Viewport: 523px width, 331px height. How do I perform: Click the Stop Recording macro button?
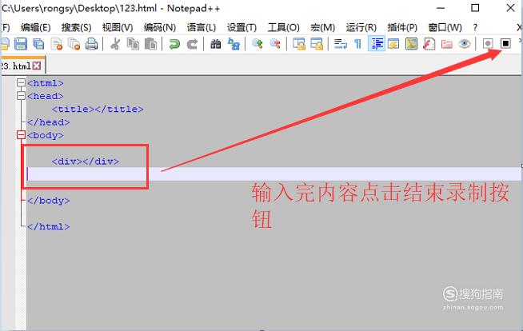click(x=505, y=44)
